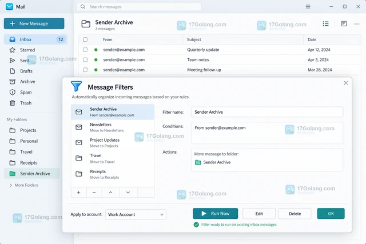Click the Filter name input field
Screen dimensions: 366x244
click(x=267, y=112)
